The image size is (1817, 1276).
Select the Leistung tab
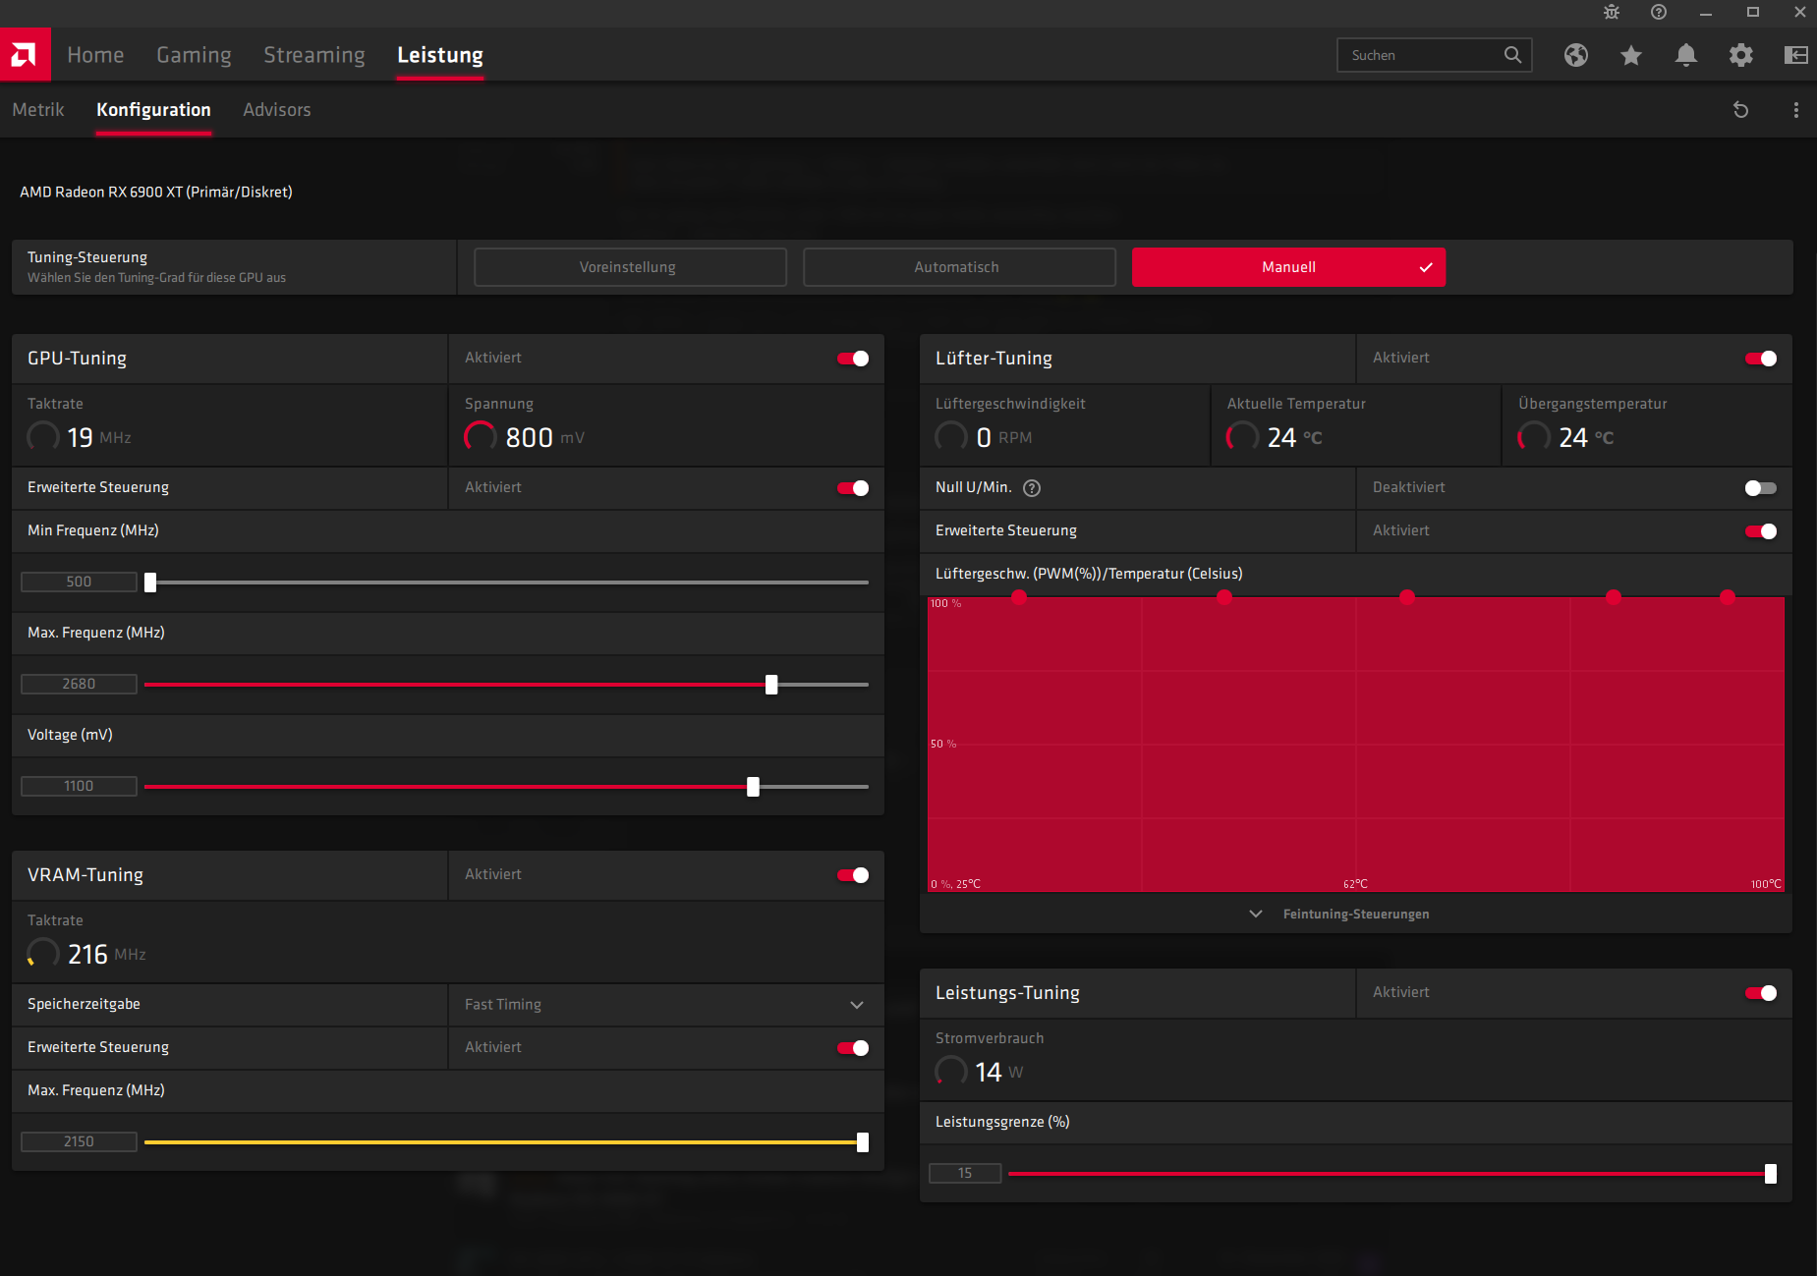click(440, 55)
